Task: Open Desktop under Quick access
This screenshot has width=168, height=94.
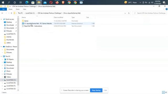Action: 9,22
